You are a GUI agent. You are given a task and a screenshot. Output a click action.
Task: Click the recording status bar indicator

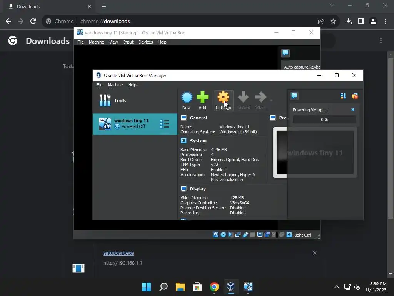pyautogui.click(x=267, y=235)
